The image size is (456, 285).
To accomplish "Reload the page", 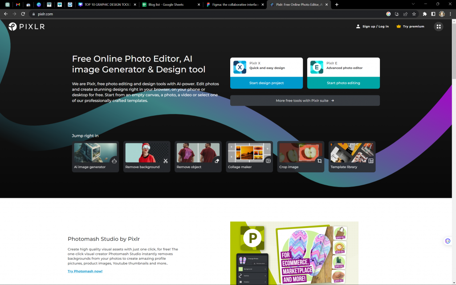I will coord(23,14).
